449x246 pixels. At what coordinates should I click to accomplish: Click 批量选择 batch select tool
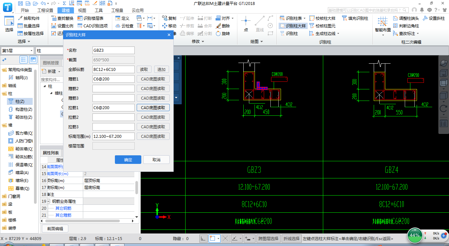(29, 26)
